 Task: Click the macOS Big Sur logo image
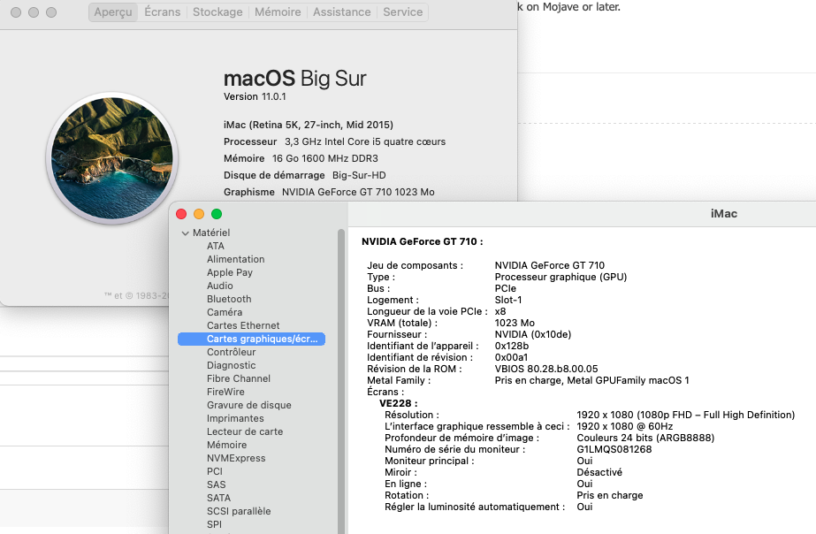pyautogui.click(x=112, y=157)
